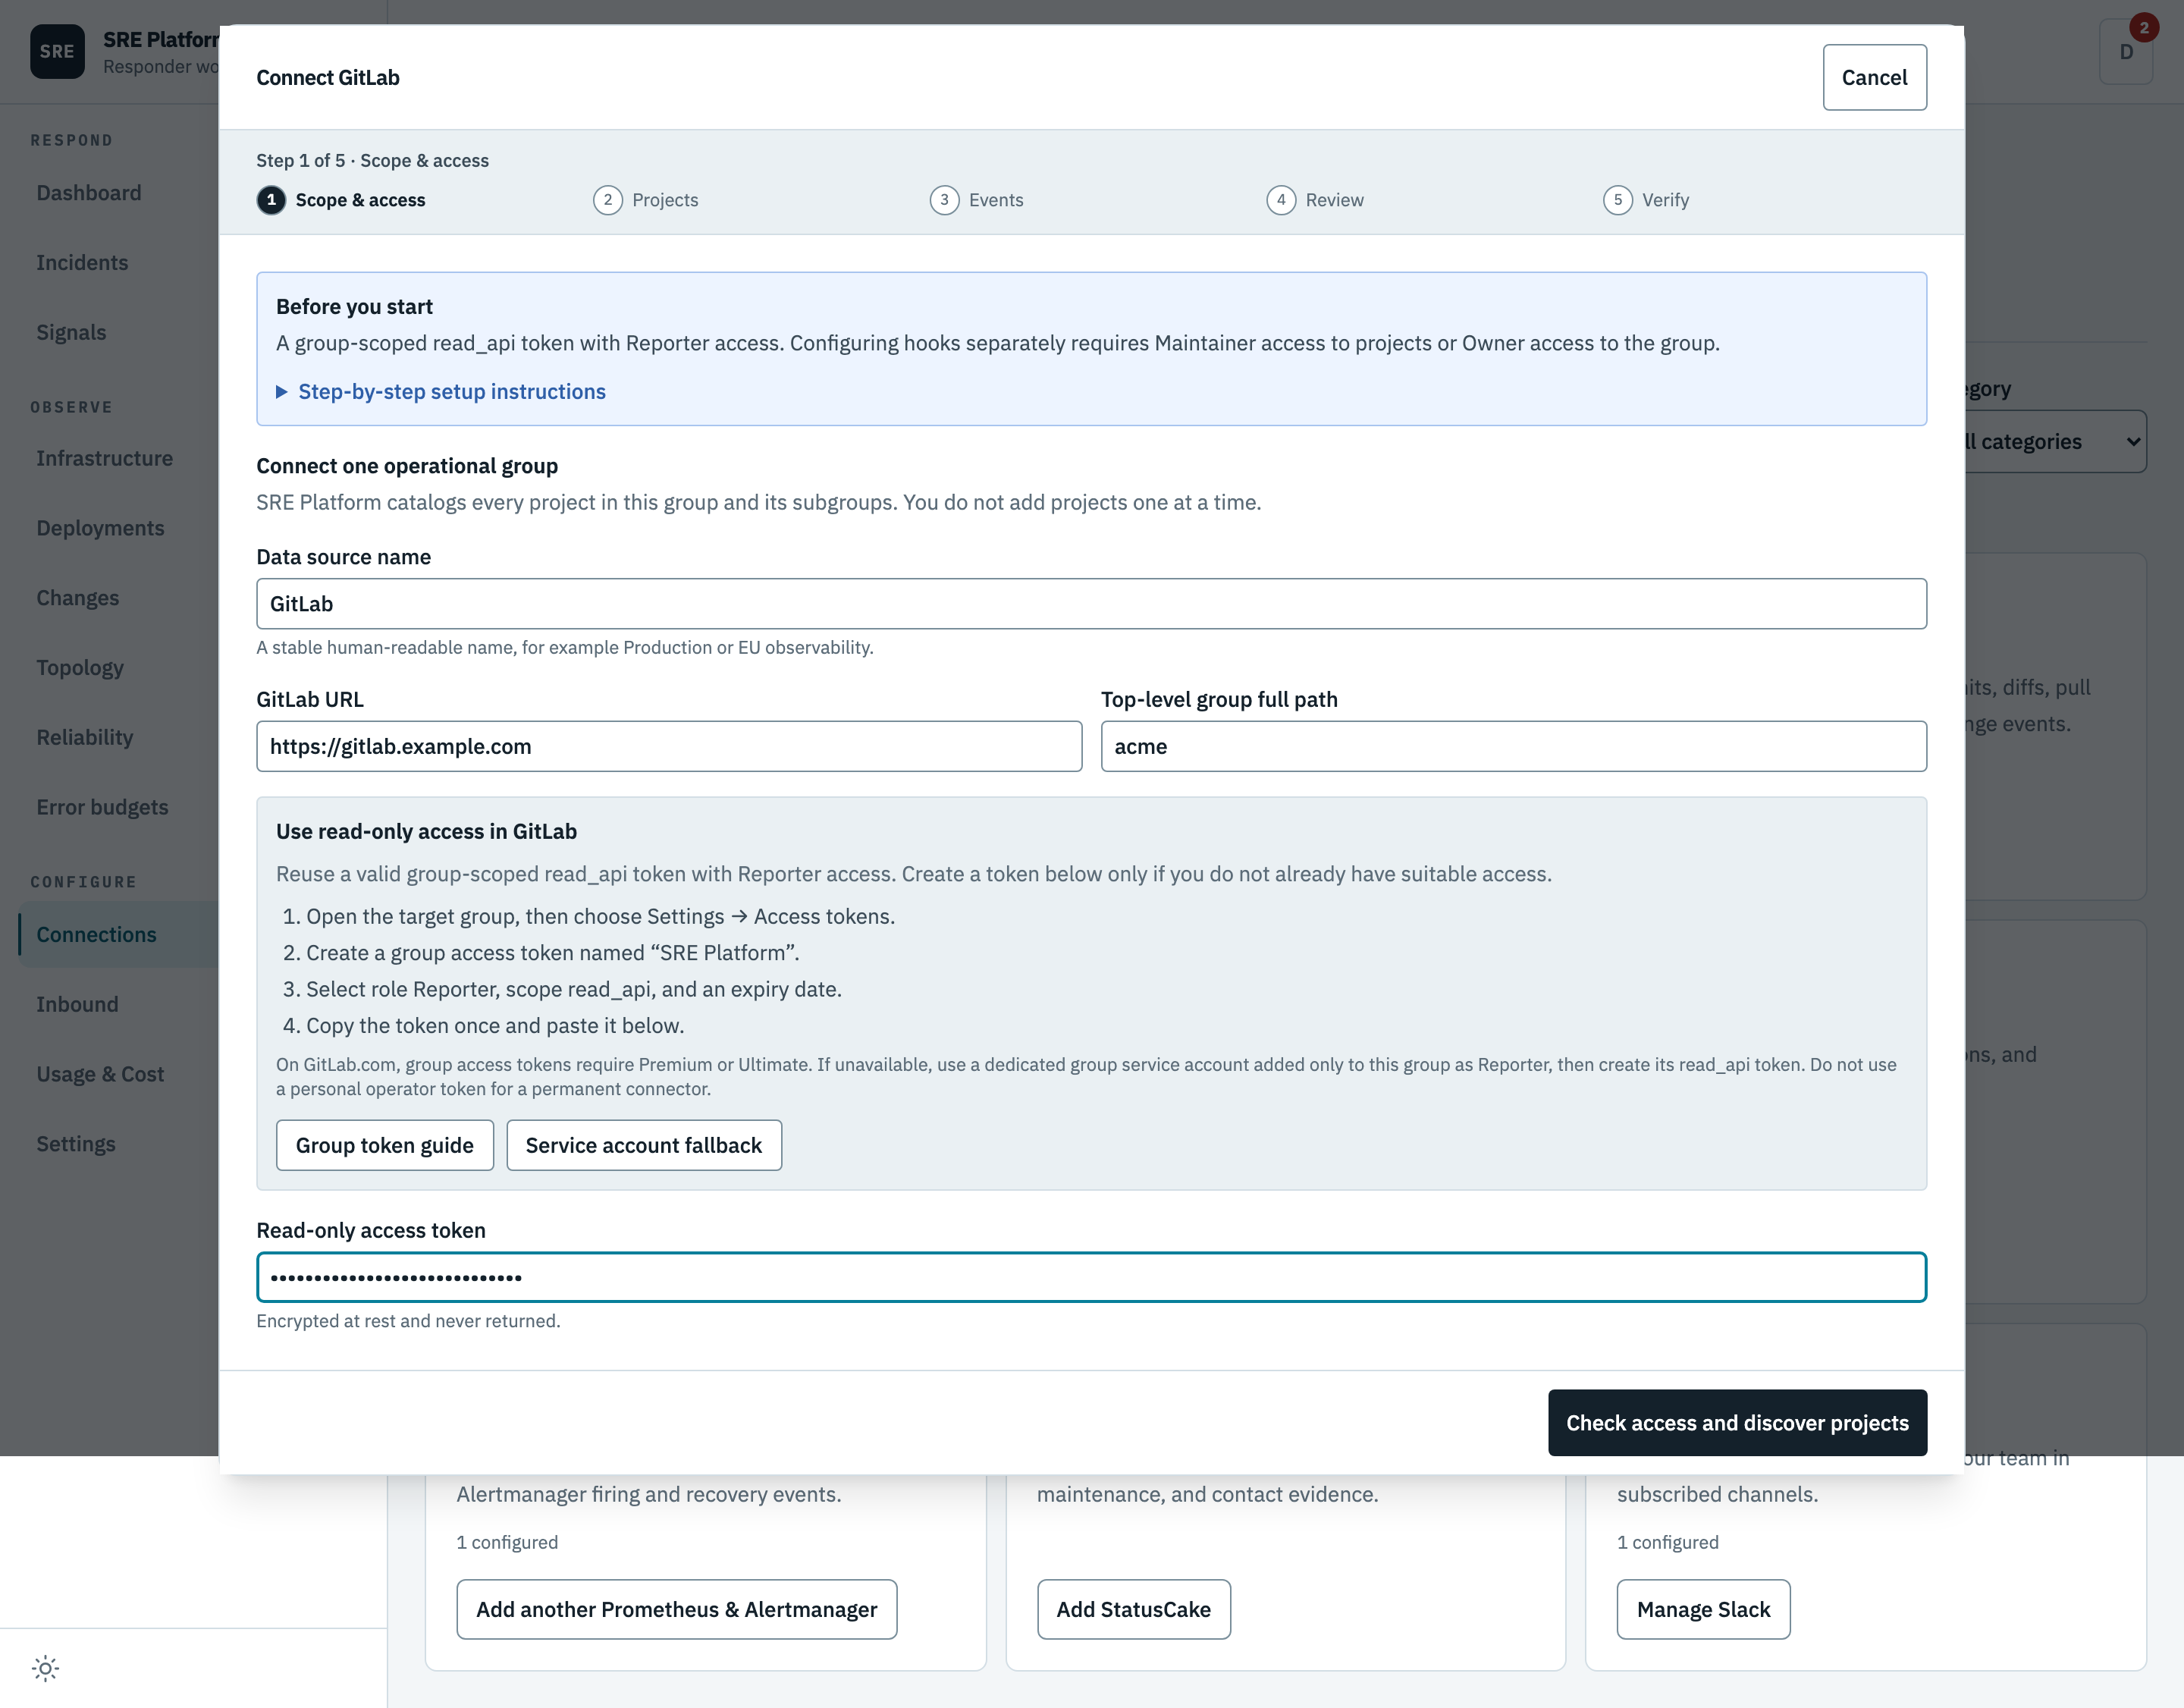Viewport: 2184px width, 1708px height.
Task: Click the SRE logo icon
Action: tap(57, 51)
